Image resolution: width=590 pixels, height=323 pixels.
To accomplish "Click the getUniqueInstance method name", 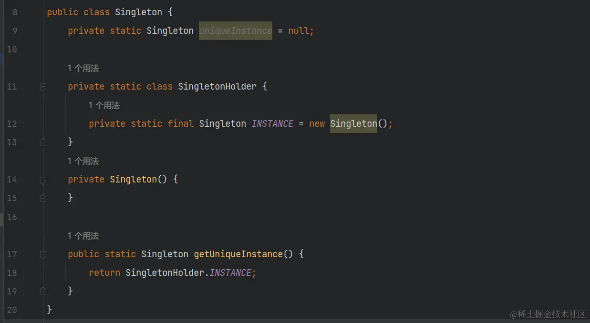I will tap(238, 254).
